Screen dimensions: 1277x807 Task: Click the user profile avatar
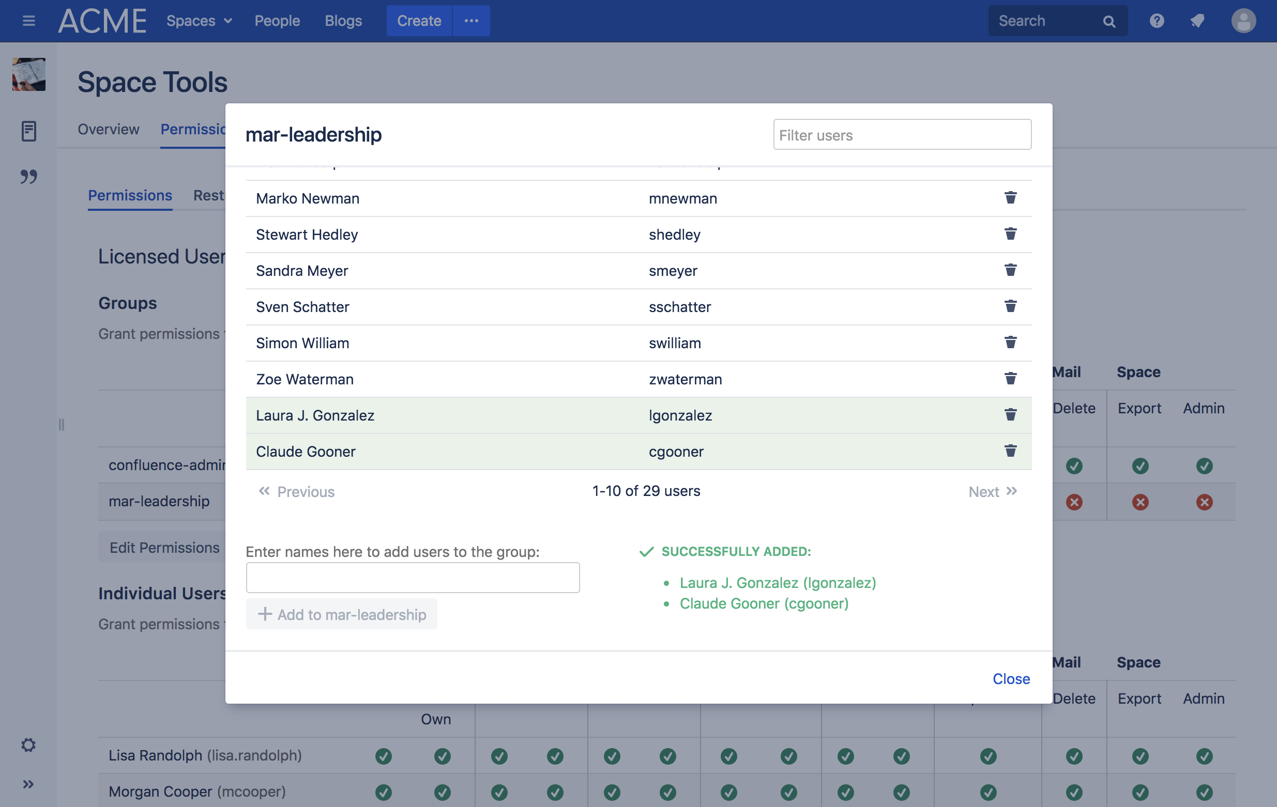[x=1242, y=21]
